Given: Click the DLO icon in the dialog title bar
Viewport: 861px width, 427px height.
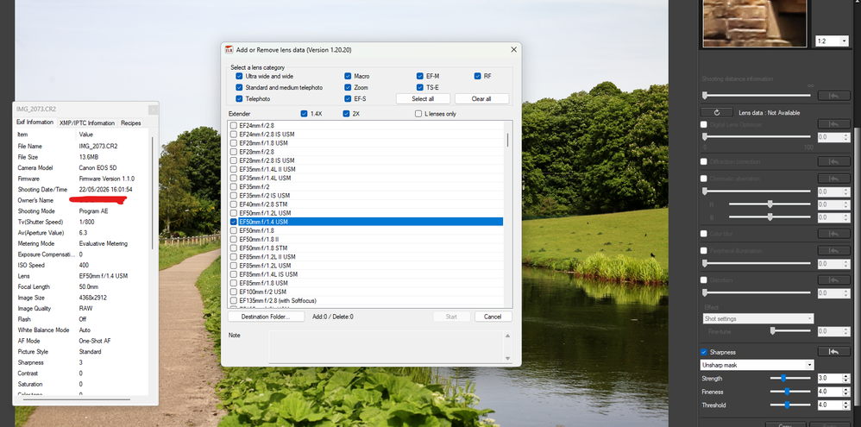Looking at the screenshot, I should (x=229, y=49).
